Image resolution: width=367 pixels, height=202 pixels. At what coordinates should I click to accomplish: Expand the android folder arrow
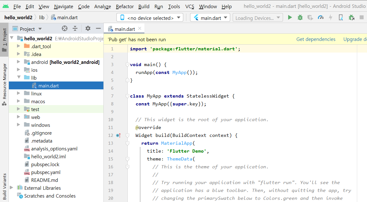(19, 62)
